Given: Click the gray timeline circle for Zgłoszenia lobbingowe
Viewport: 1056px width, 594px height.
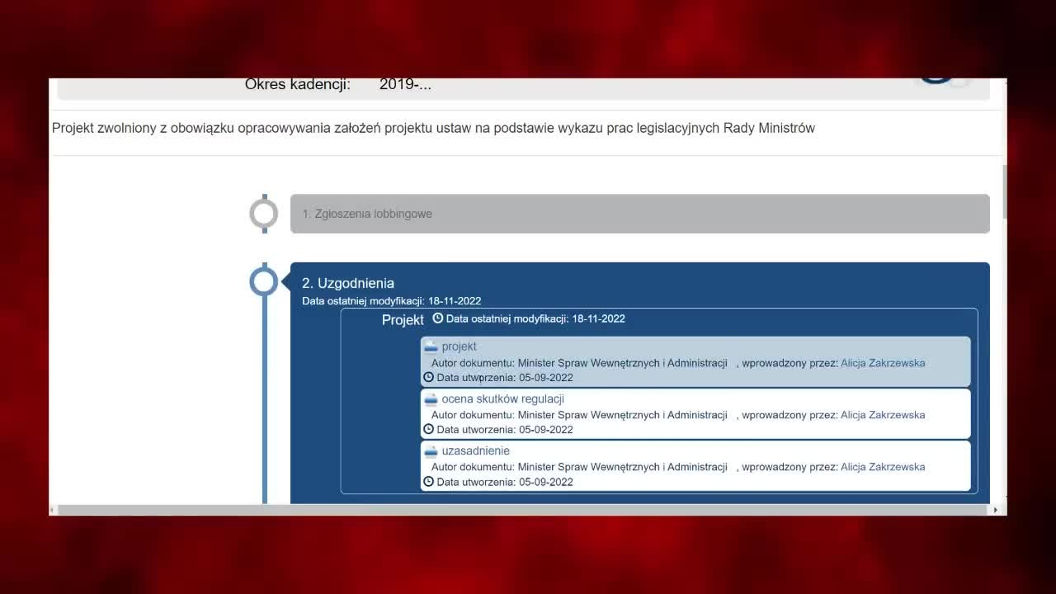Looking at the screenshot, I should point(264,214).
